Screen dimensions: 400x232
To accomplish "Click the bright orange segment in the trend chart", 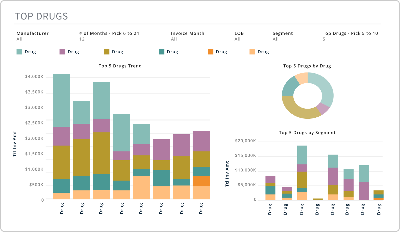I will tap(201, 181).
